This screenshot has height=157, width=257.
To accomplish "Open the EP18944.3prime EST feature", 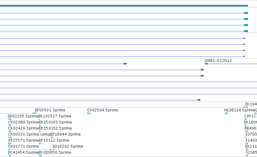I will pos(66,134).
